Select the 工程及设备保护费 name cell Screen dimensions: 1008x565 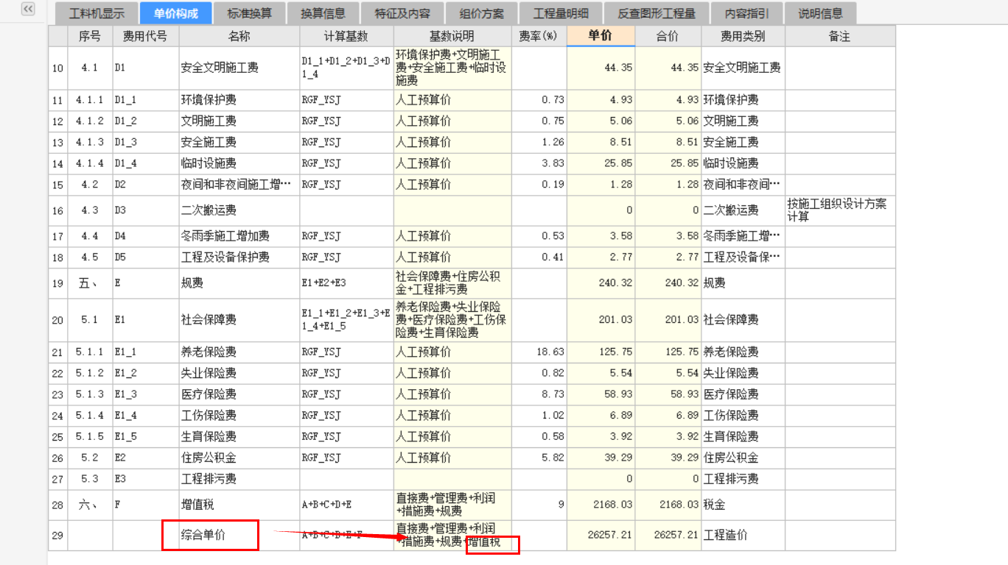(239, 257)
